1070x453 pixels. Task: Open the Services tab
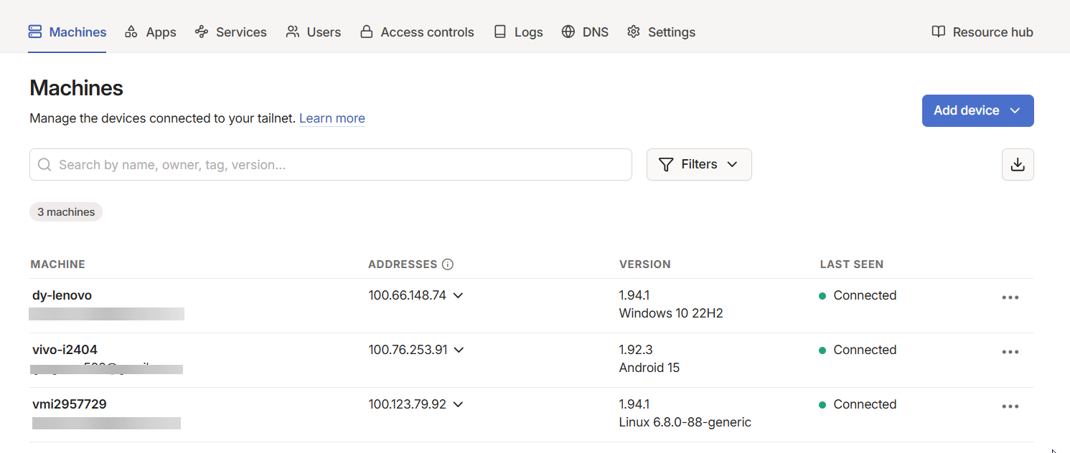(230, 32)
